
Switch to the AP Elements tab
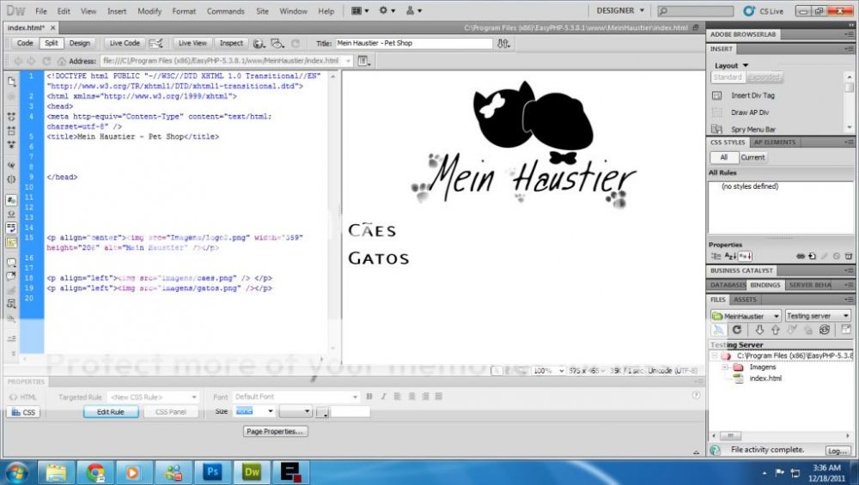(775, 142)
